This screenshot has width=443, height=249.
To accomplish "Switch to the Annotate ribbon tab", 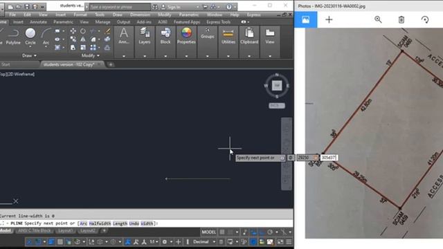I will [x=38, y=21].
